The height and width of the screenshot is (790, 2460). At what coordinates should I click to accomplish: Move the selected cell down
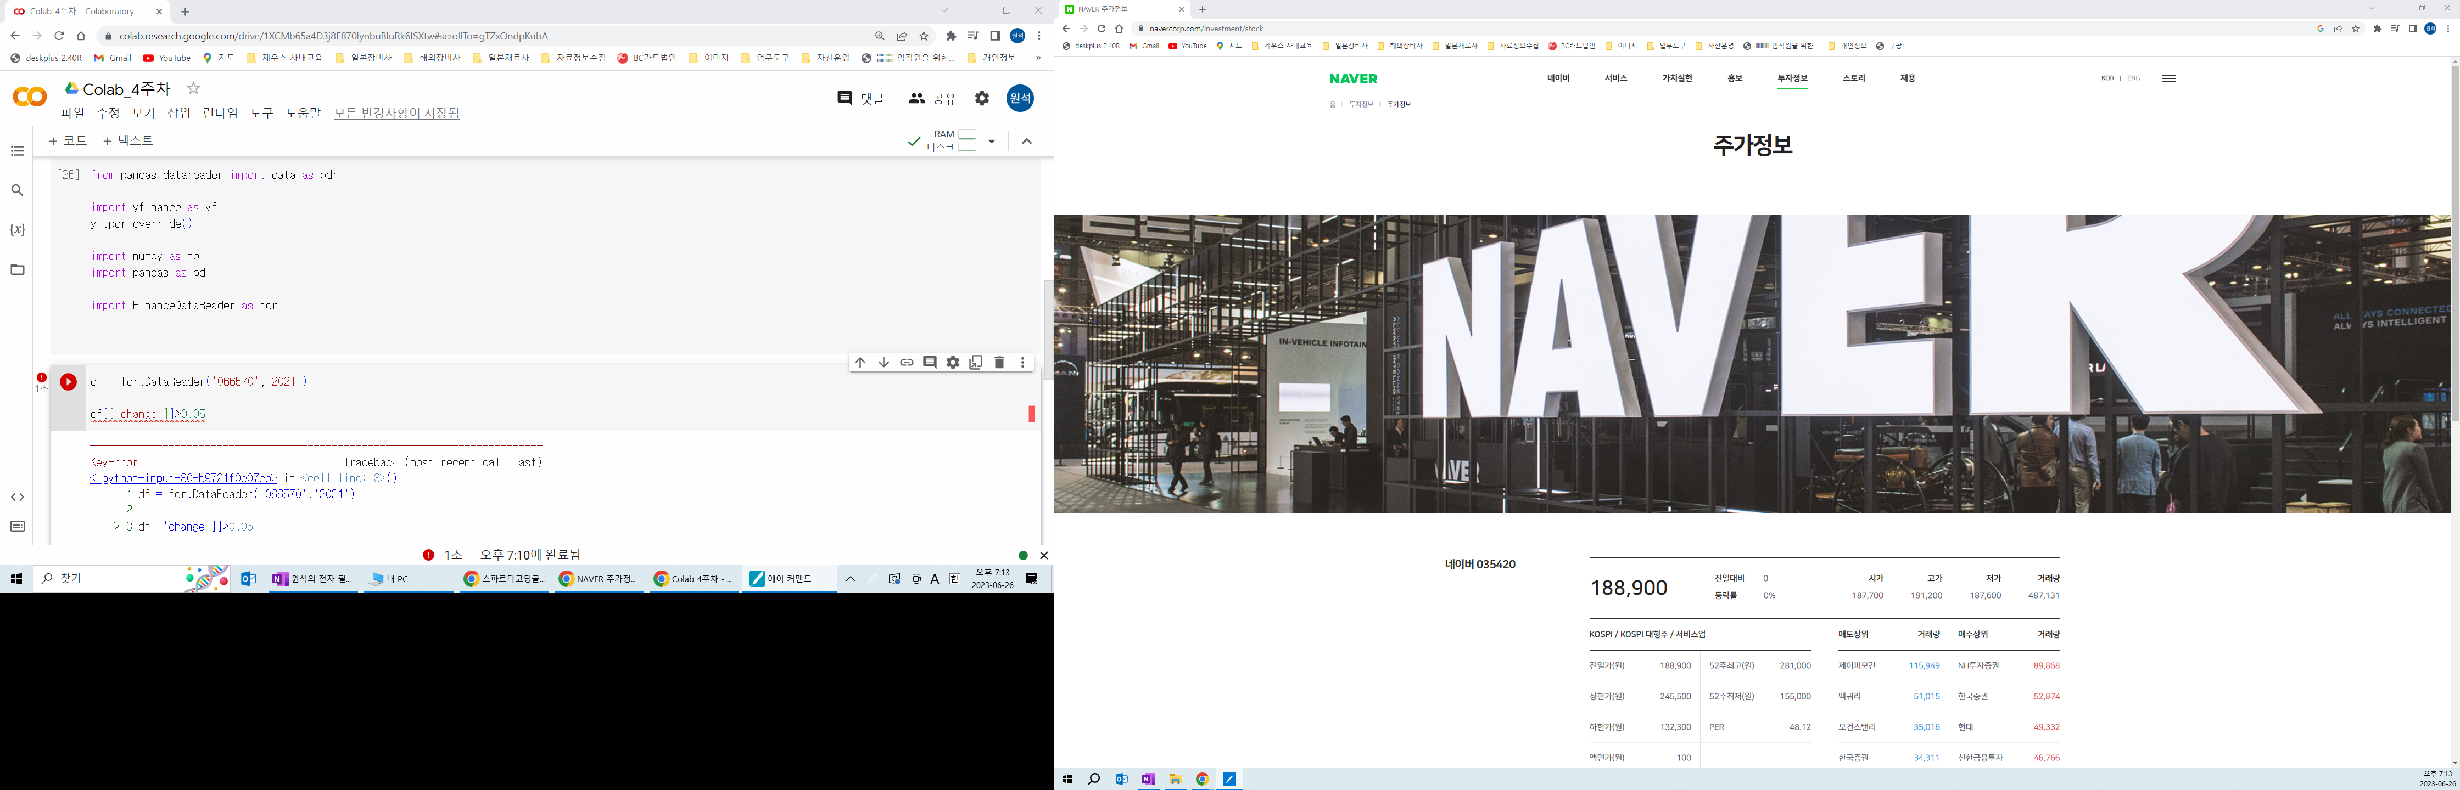pyautogui.click(x=884, y=363)
